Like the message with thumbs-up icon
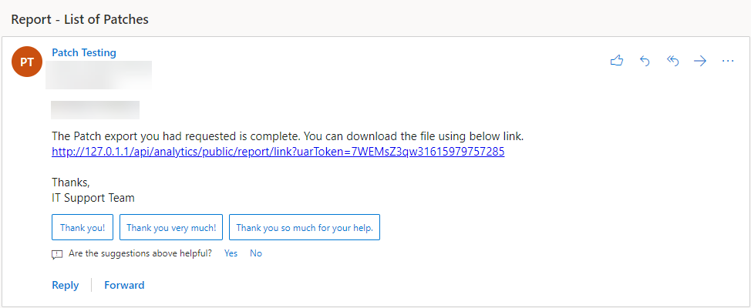Image resolution: width=751 pixels, height=308 pixels. (x=617, y=62)
